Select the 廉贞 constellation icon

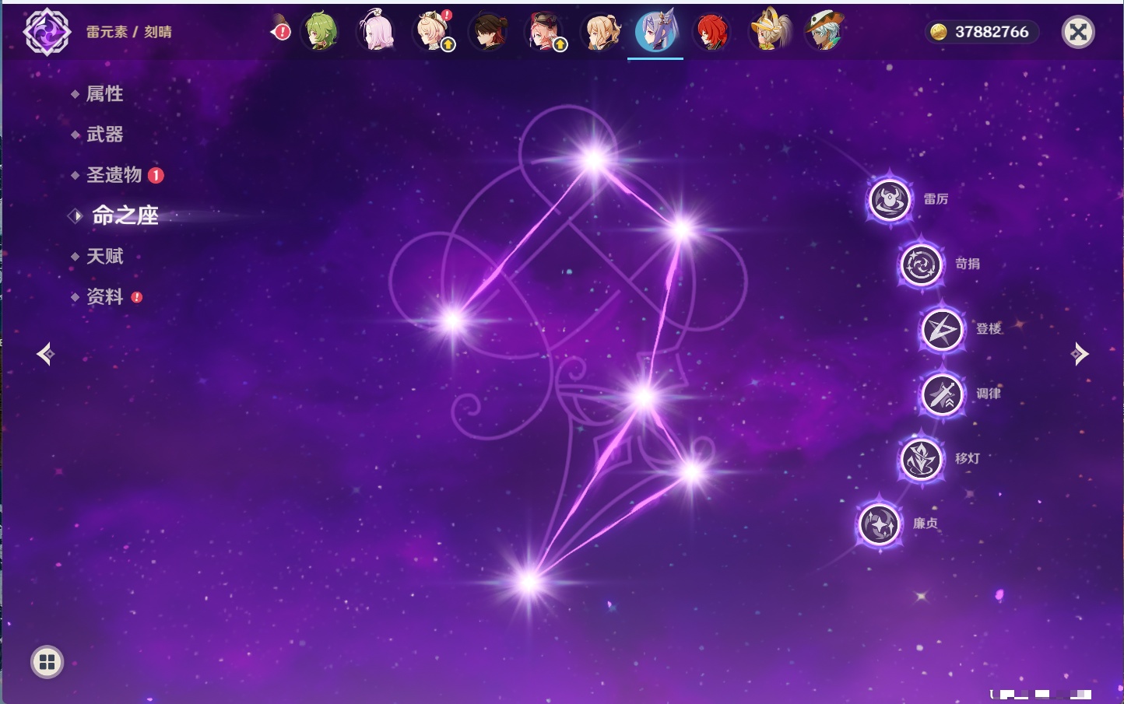[x=880, y=524]
